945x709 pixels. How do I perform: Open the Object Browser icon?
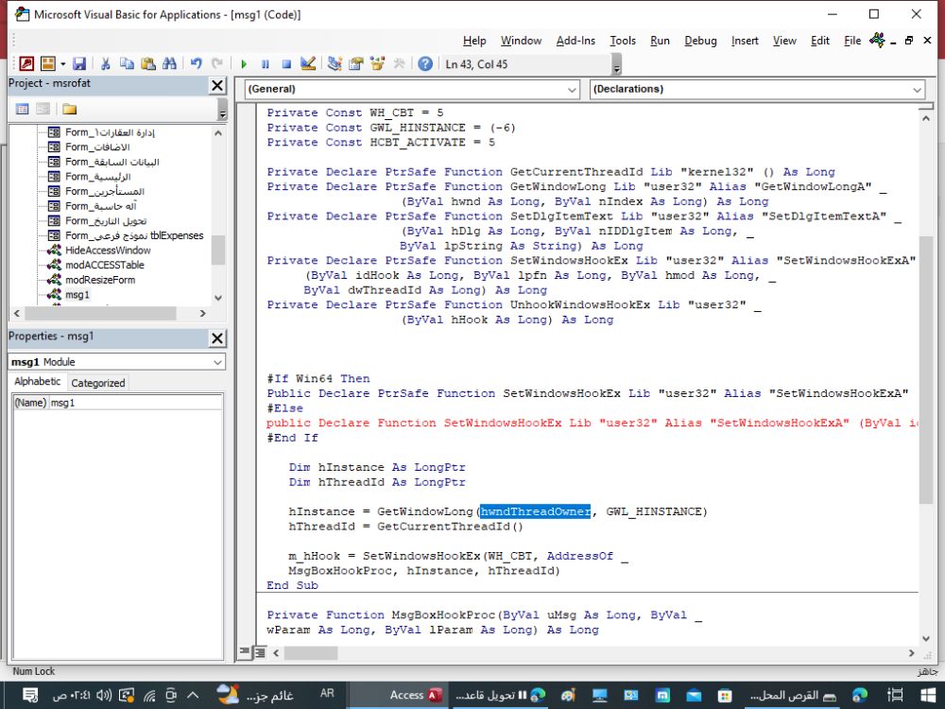[377, 63]
